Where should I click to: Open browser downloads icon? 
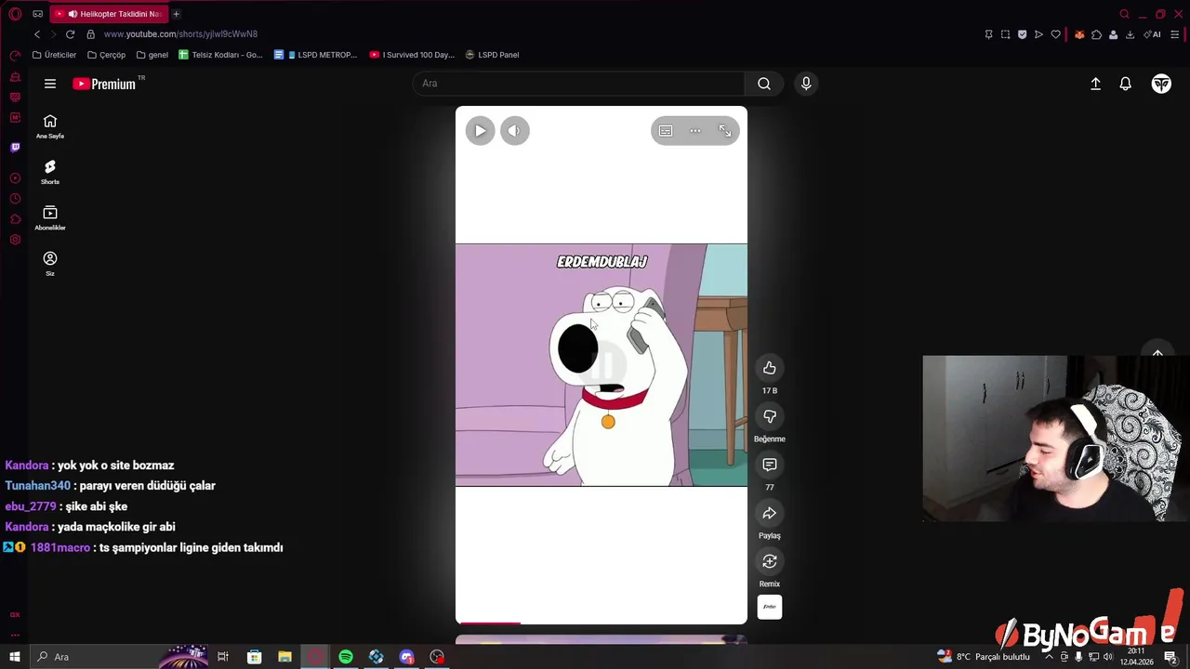pos(1130,34)
